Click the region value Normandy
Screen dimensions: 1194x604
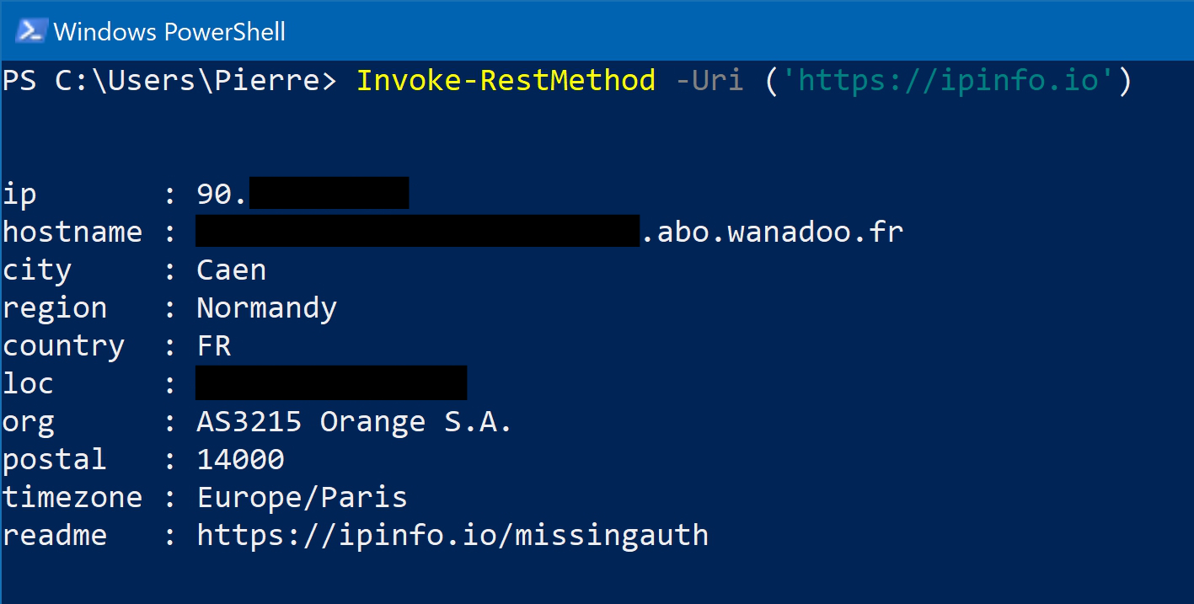(x=267, y=308)
